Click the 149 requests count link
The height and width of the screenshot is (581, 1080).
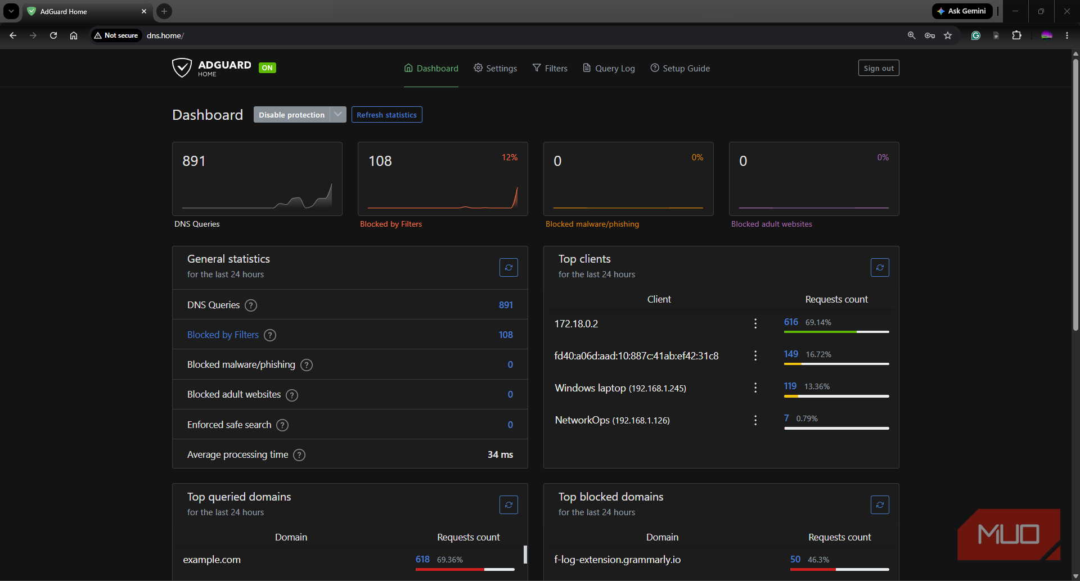click(x=791, y=354)
